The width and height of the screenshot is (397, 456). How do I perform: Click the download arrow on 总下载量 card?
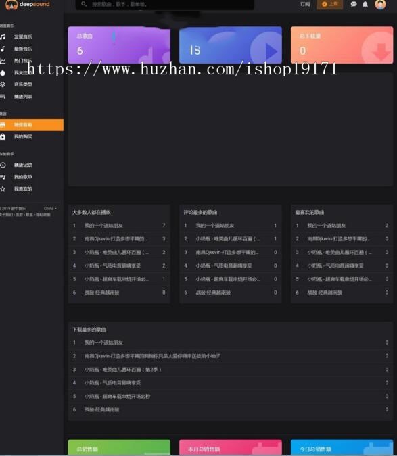pos(381,51)
